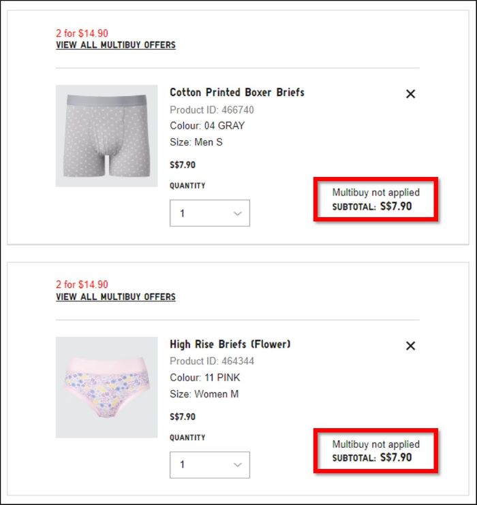Click the 'Colour: 11 PINK' label

205,378
